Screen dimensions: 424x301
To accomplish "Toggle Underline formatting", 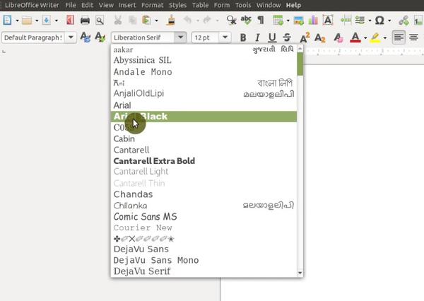I will [x=272, y=37].
